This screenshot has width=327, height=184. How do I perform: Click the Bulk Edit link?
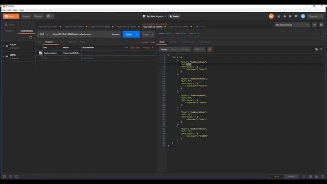[135, 48]
